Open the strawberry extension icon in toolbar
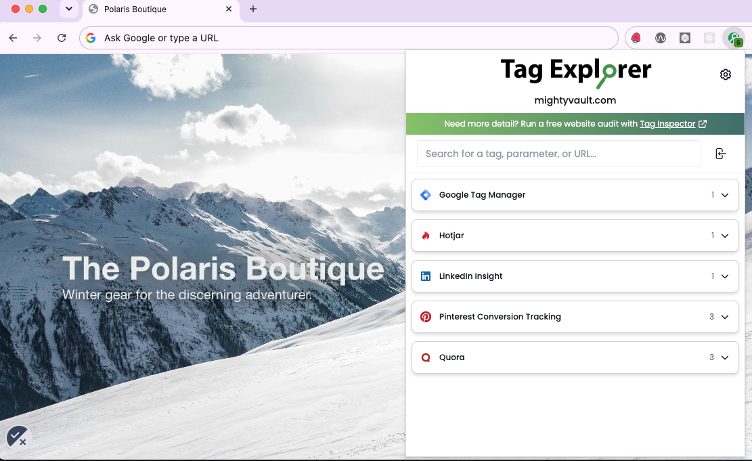The height and width of the screenshot is (461, 752). point(636,38)
